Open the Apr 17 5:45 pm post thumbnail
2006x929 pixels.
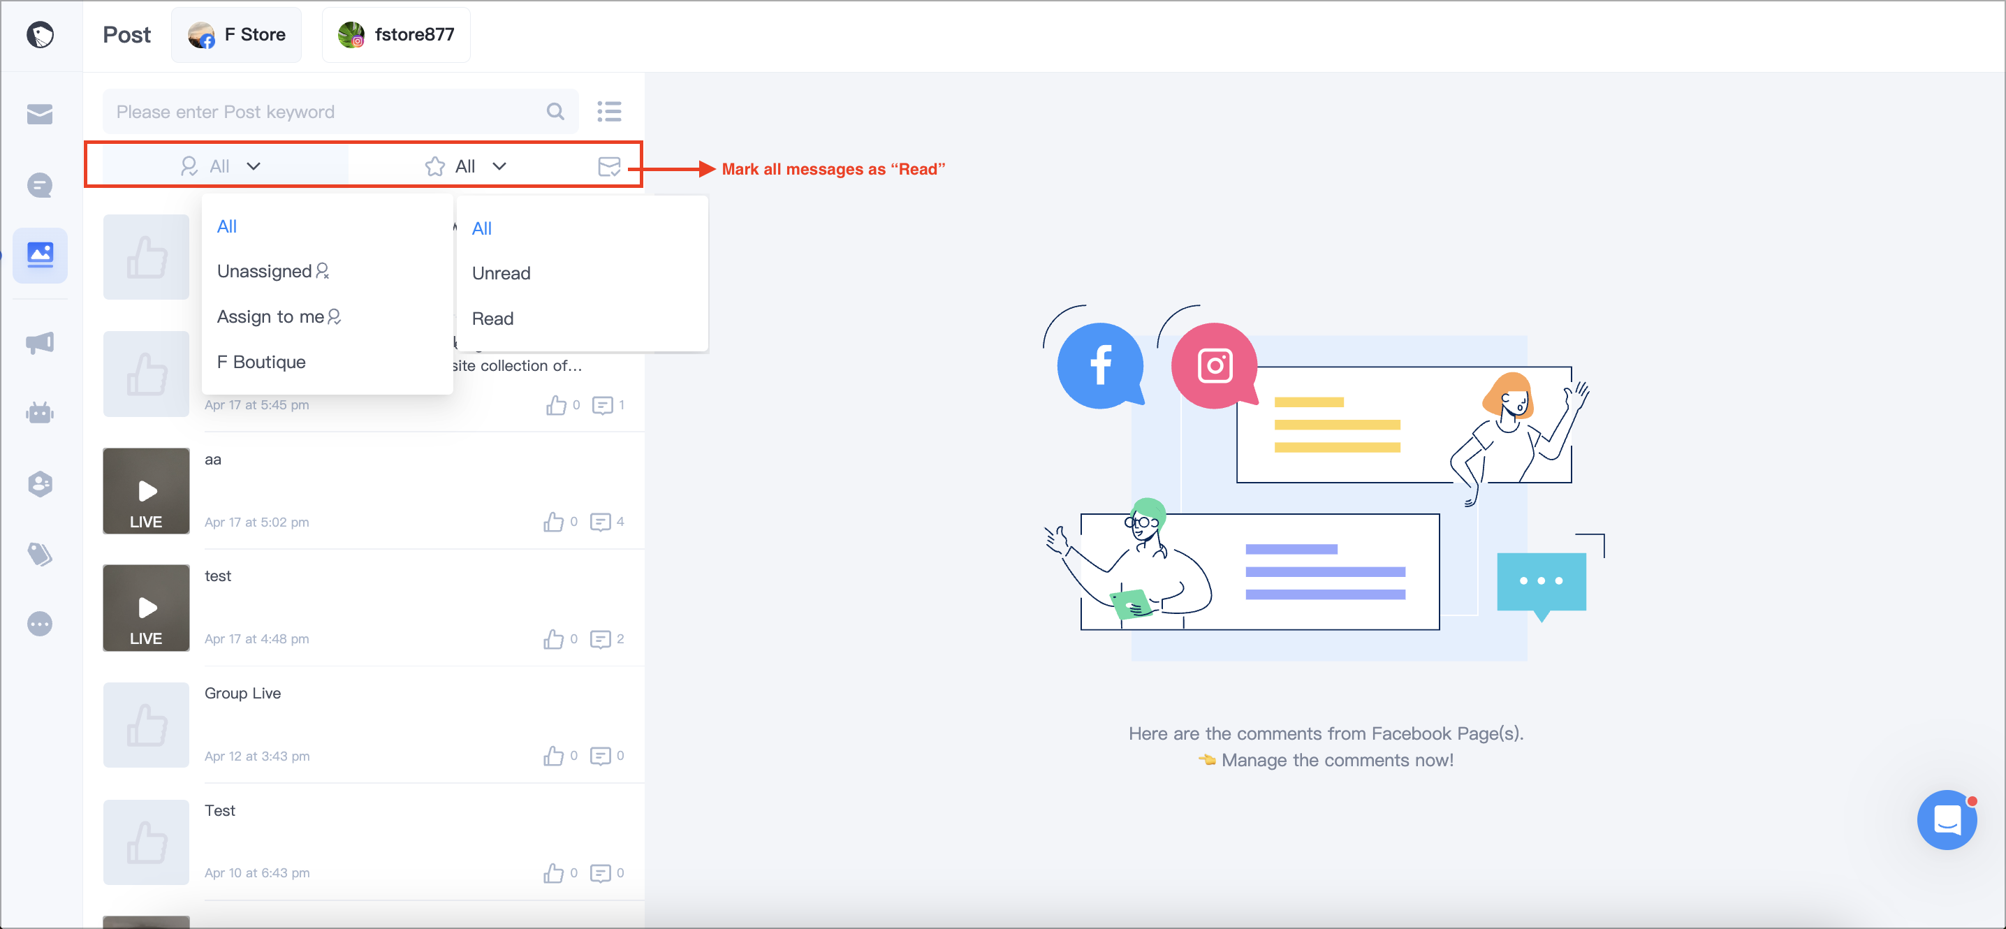pyautogui.click(x=147, y=374)
